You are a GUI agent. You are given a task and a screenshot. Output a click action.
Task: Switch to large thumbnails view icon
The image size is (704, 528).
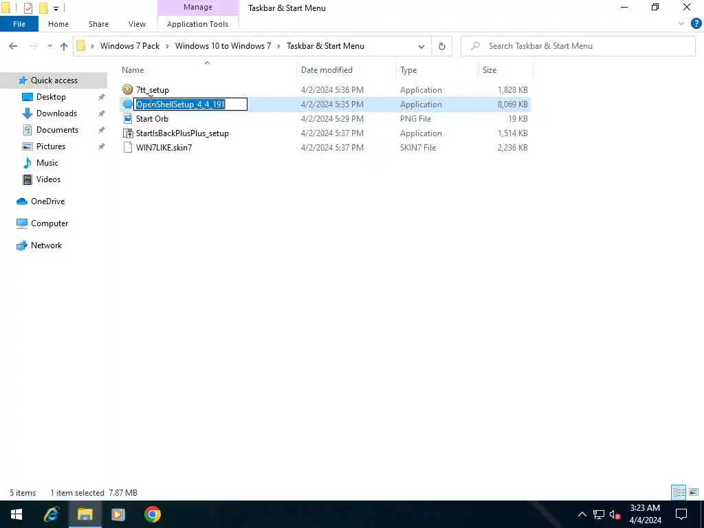click(x=694, y=492)
